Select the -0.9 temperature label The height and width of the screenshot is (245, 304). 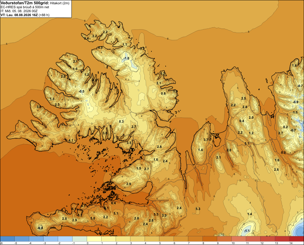[295, 102]
